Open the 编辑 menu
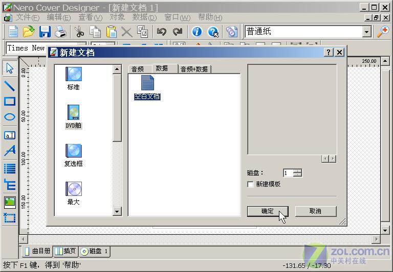Viewport: 393px width, 272px height. point(59,17)
